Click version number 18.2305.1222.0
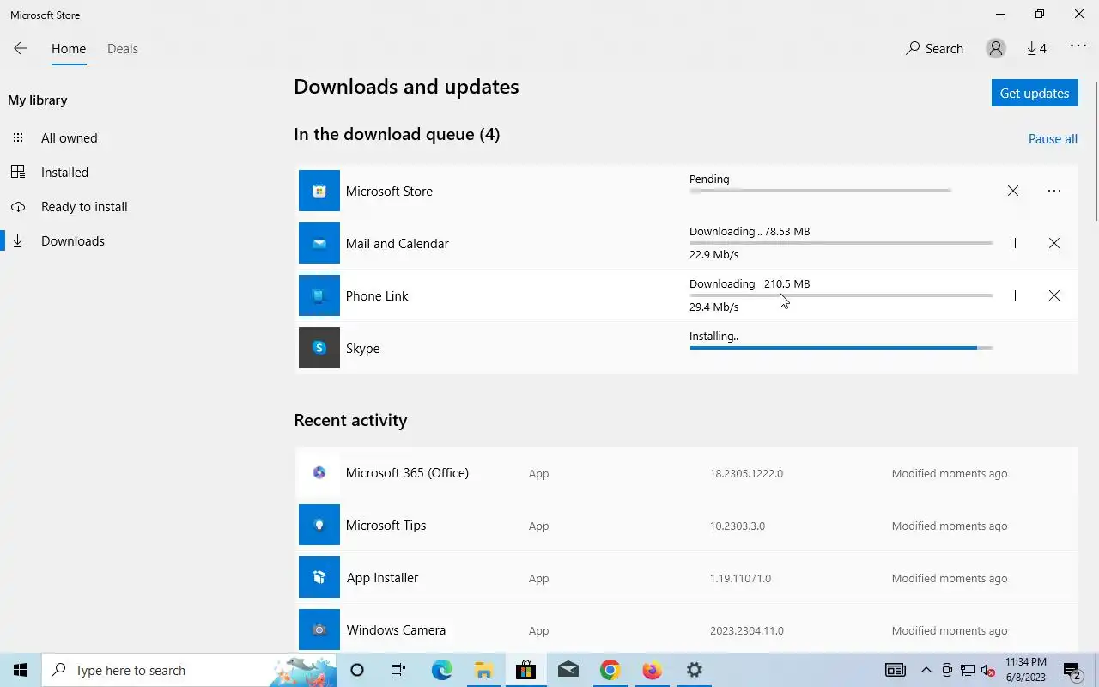Viewport: 1099px width, 687px height. [x=746, y=473]
